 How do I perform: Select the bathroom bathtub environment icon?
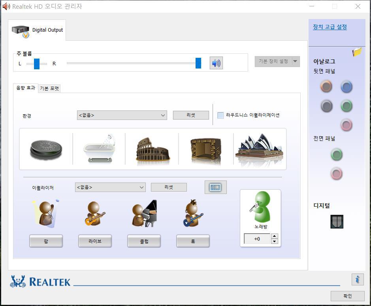point(100,149)
